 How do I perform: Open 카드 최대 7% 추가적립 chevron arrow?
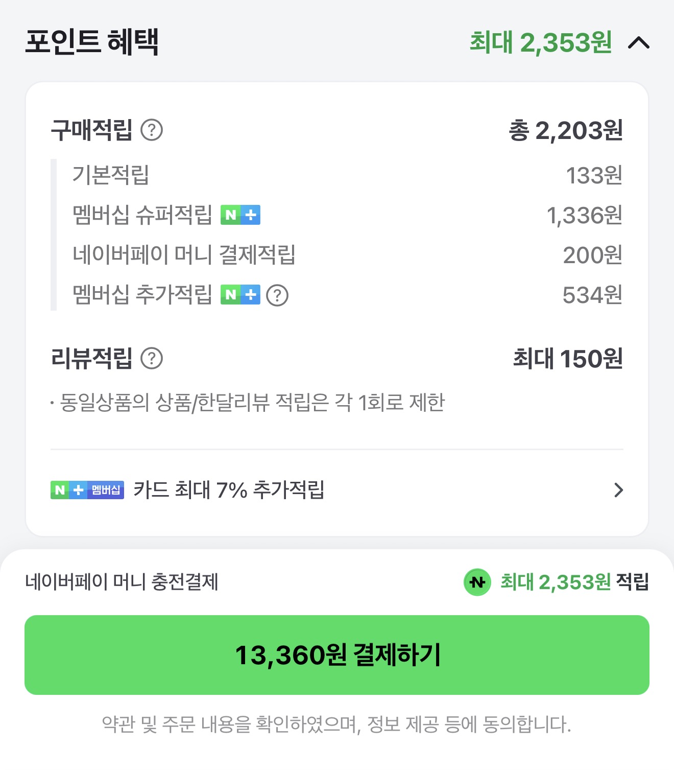click(x=618, y=490)
